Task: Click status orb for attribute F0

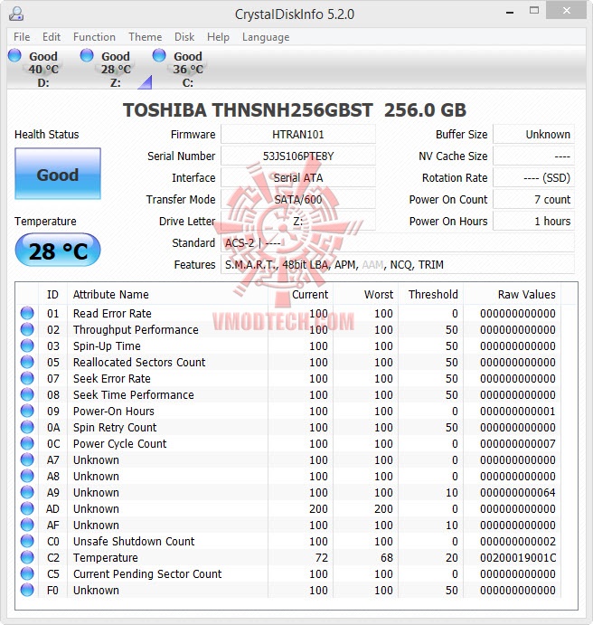Action: click(x=27, y=590)
